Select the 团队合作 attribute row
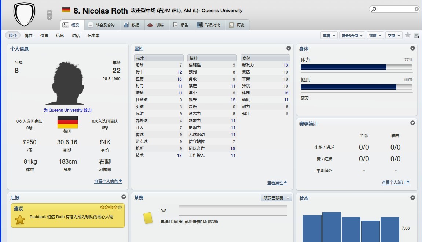The height and width of the screenshot is (242, 422). pos(212,148)
